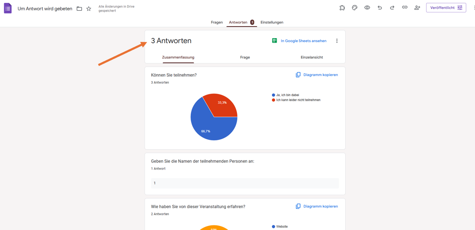
Task: Click the response row showing '1'
Action: coord(245,183)
